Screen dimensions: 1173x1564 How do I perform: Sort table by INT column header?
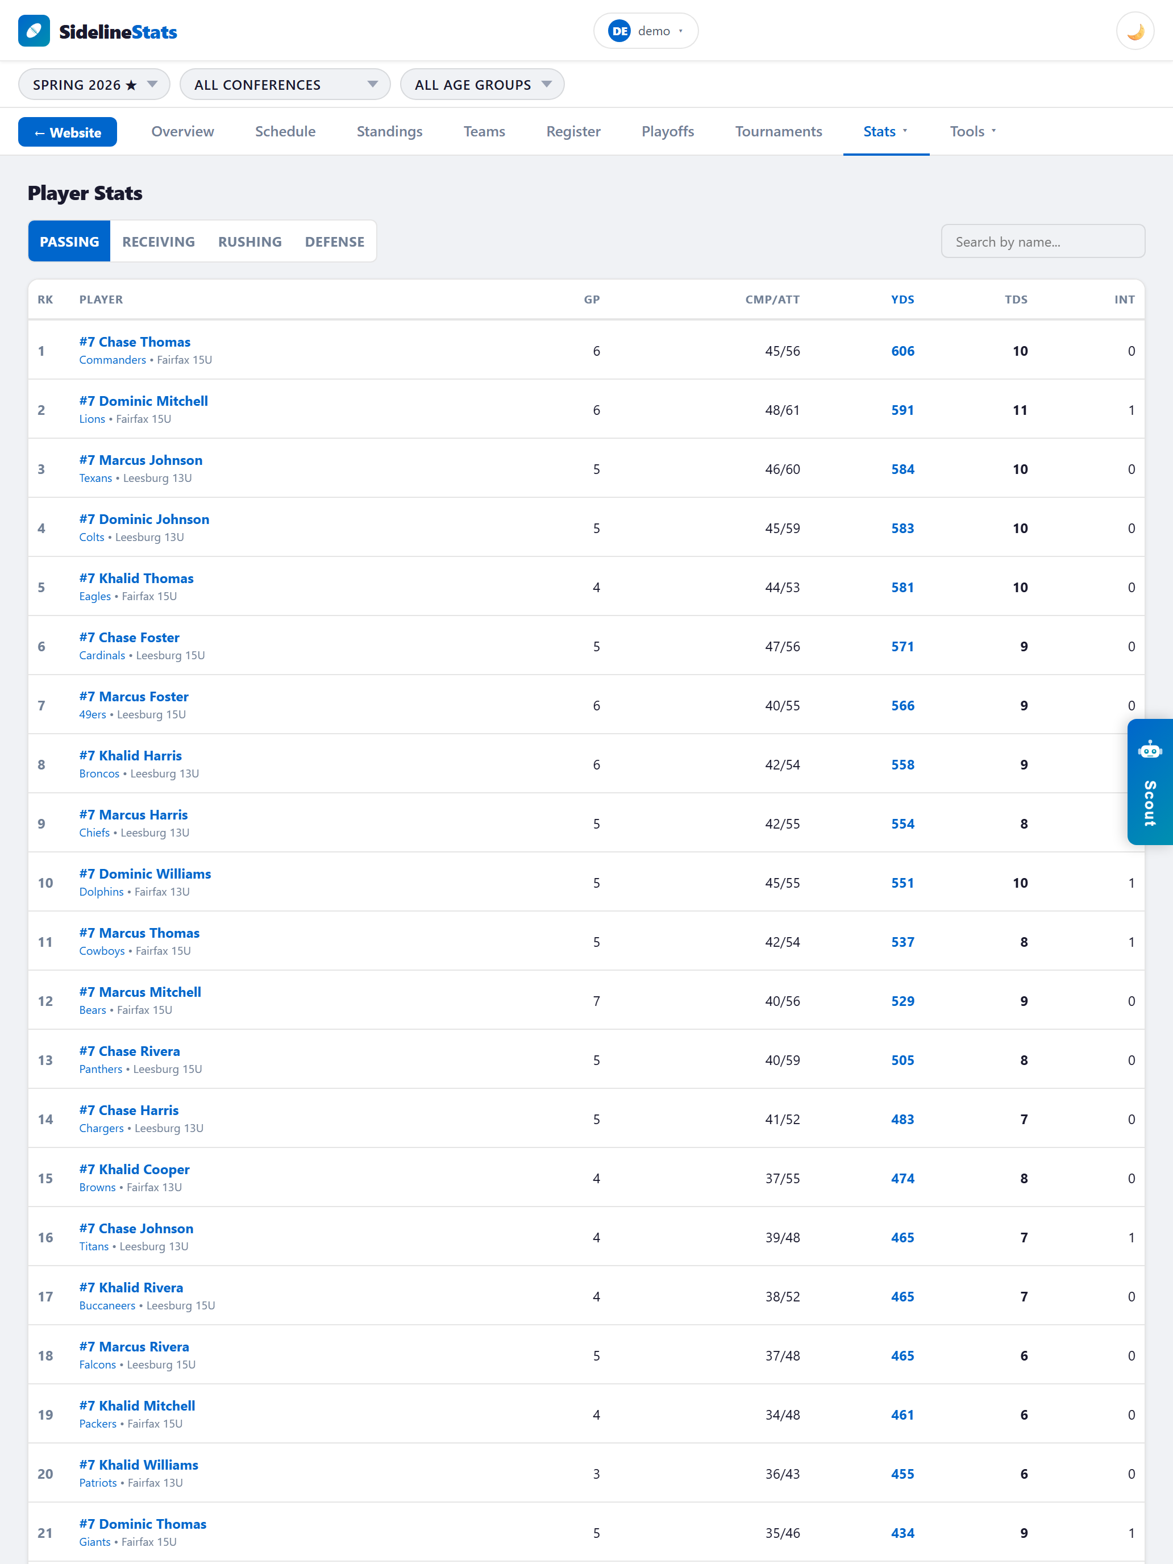click(1124, 300)
